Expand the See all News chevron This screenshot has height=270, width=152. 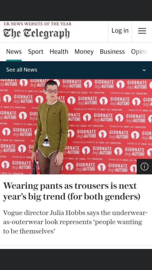(x=145, y=70)
